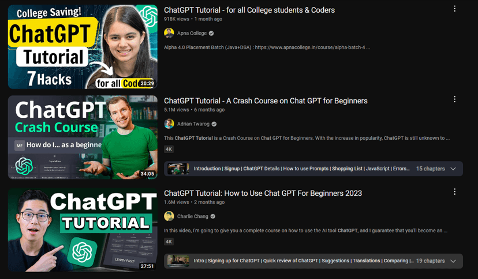The width and height of the screenshot is (478, 279).
Task: Visit the Charlie Chang channel name link
Action: [x=193, y=216]
